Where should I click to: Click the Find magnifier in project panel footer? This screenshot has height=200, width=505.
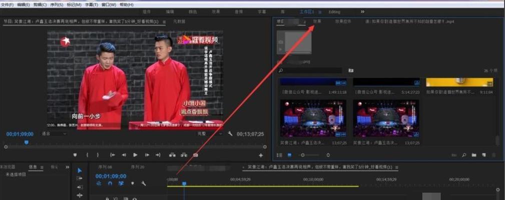tap(464, 155)
